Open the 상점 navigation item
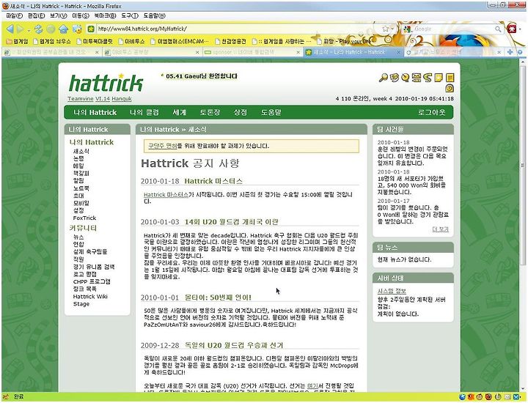The height and width of the screenshot is (403, 528). click(240, 112)
